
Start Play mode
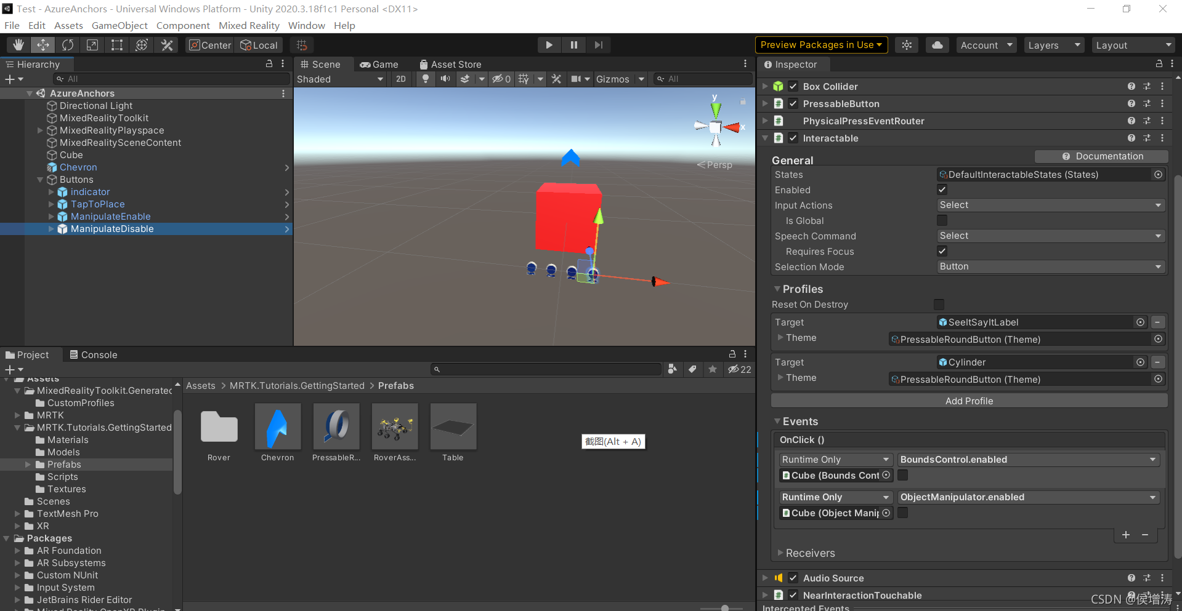[549, 45]
